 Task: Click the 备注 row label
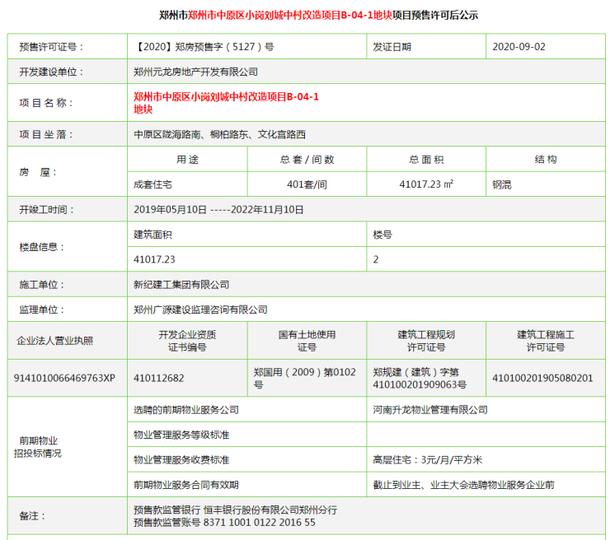(x=32, y=516)
